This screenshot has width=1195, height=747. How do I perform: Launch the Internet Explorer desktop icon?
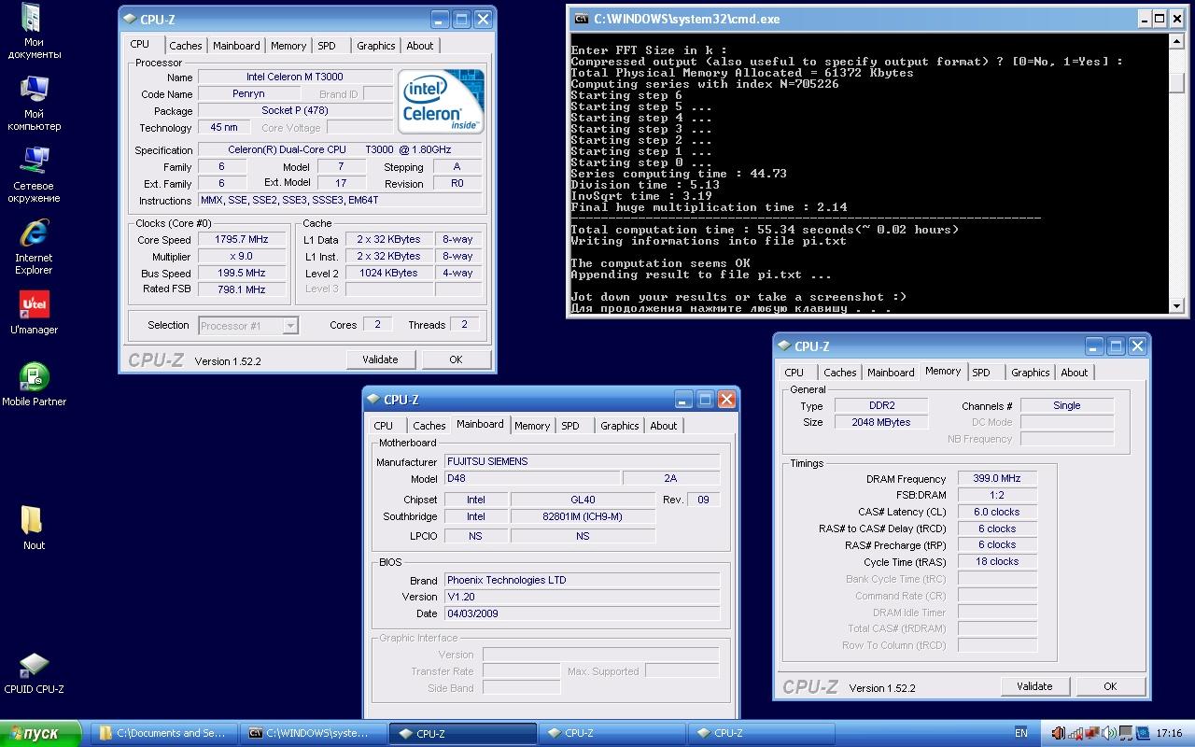[34, 247]
